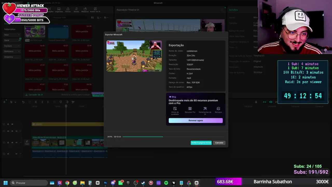Open the Ajuste panel
The width and height of the screenshot is (332, 187).
coord(76,10)
